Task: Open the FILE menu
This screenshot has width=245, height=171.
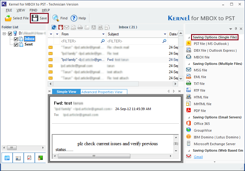Action: pyautogui.click(x=9, y=10)
